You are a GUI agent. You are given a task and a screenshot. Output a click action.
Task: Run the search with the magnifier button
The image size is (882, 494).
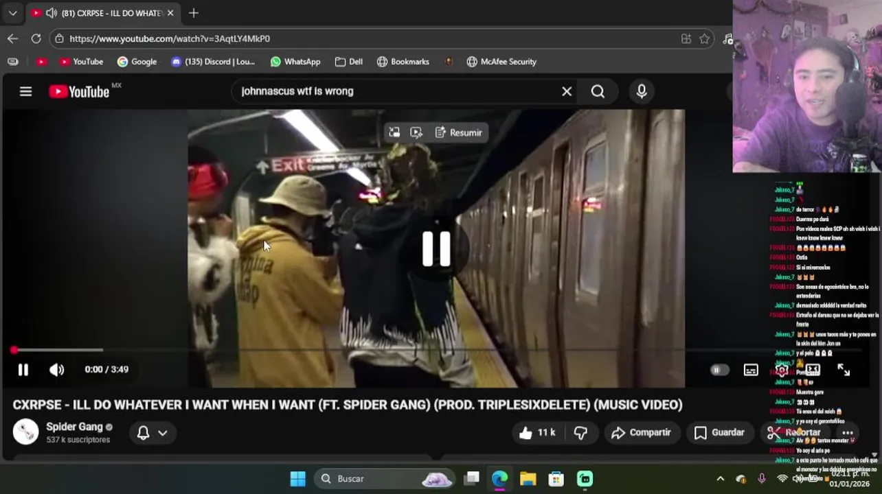(x=598, y=91)
